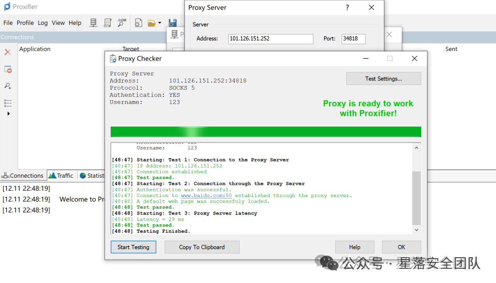Click the Address input field in Proxy Server
Viewport: 496px width, 283px height.
coord(271,39)
